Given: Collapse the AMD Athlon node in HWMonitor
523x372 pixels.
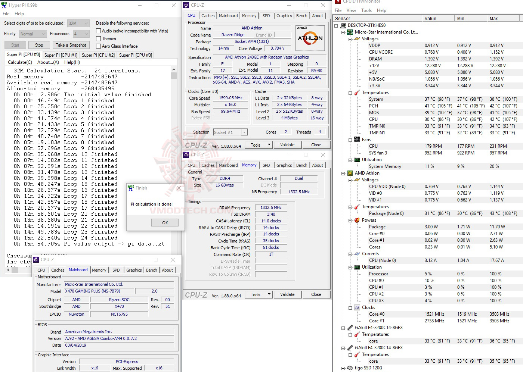Looking at the screenshot, I should (x=343, y=174).
